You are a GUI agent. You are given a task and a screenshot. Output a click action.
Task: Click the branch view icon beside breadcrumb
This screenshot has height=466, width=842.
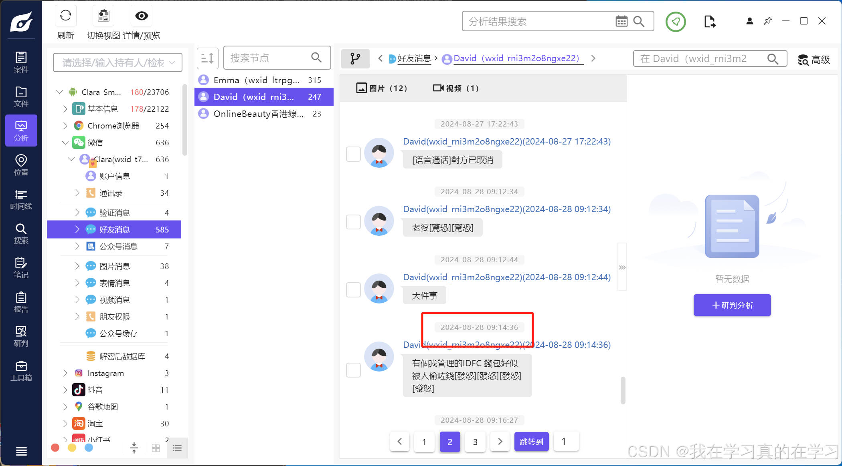[x=355, y=59]
